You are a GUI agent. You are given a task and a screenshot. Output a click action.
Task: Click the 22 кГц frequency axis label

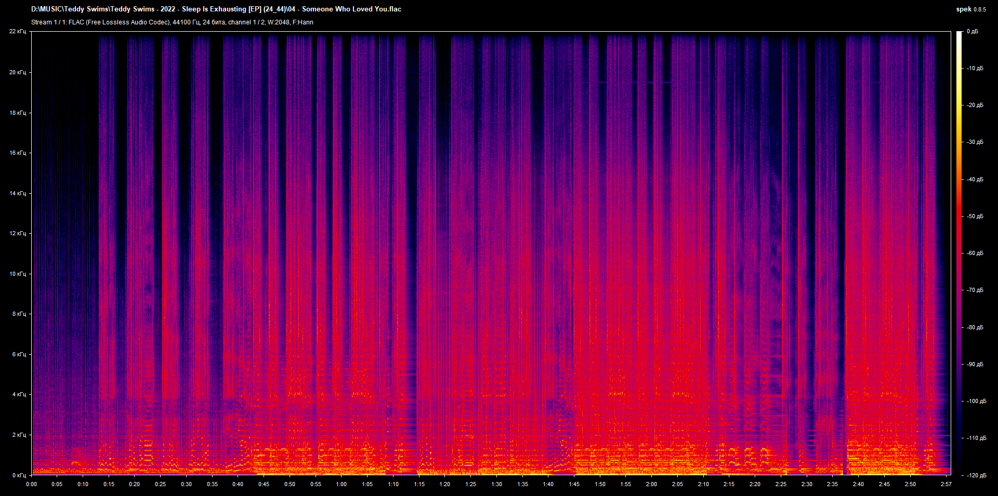18,32
